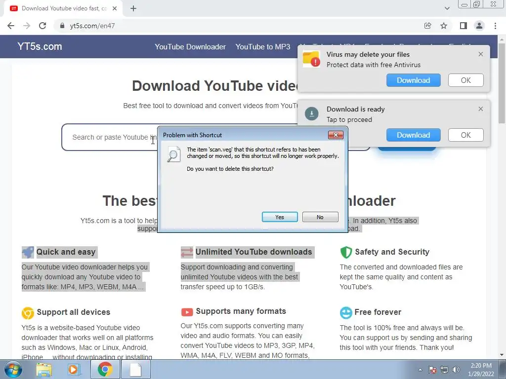Screen dimensions: 506x379
Task: Click the magnifier search icon in the dialog
Action: click(173, 154)
